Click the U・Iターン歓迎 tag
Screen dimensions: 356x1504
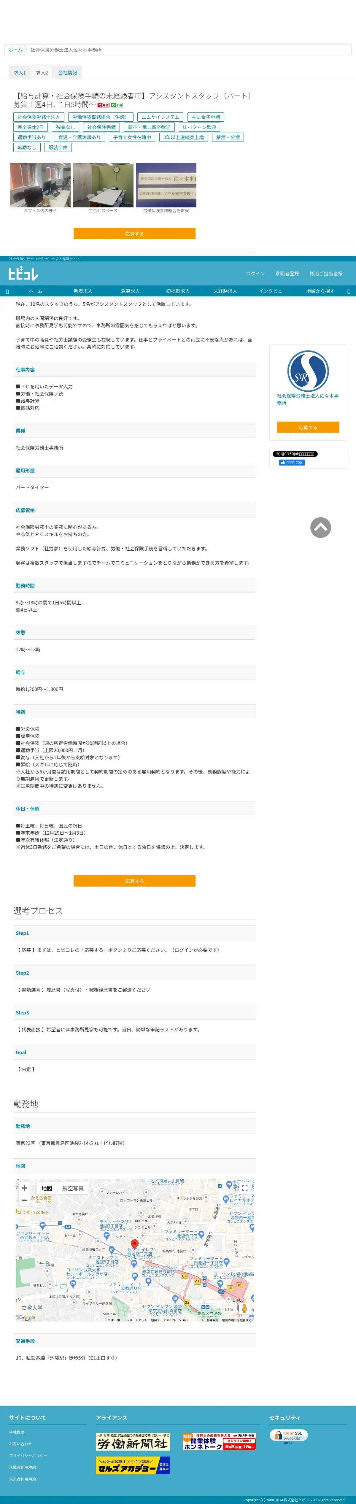coord(199,127)
